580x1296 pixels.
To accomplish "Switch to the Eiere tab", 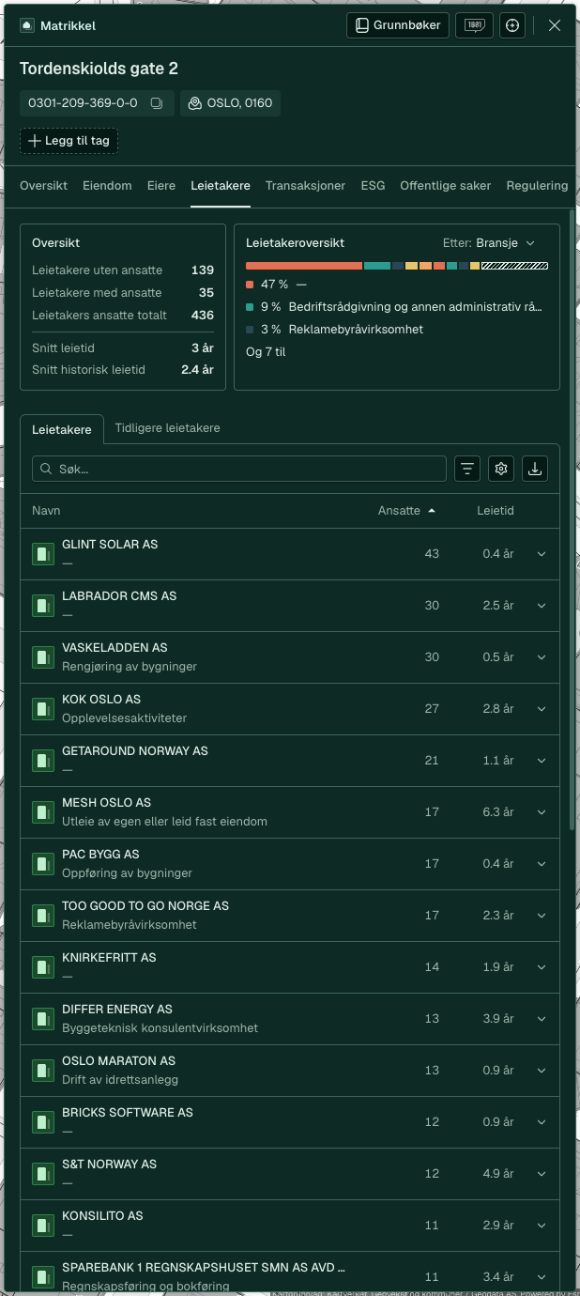I will click(x=161, y=186).
